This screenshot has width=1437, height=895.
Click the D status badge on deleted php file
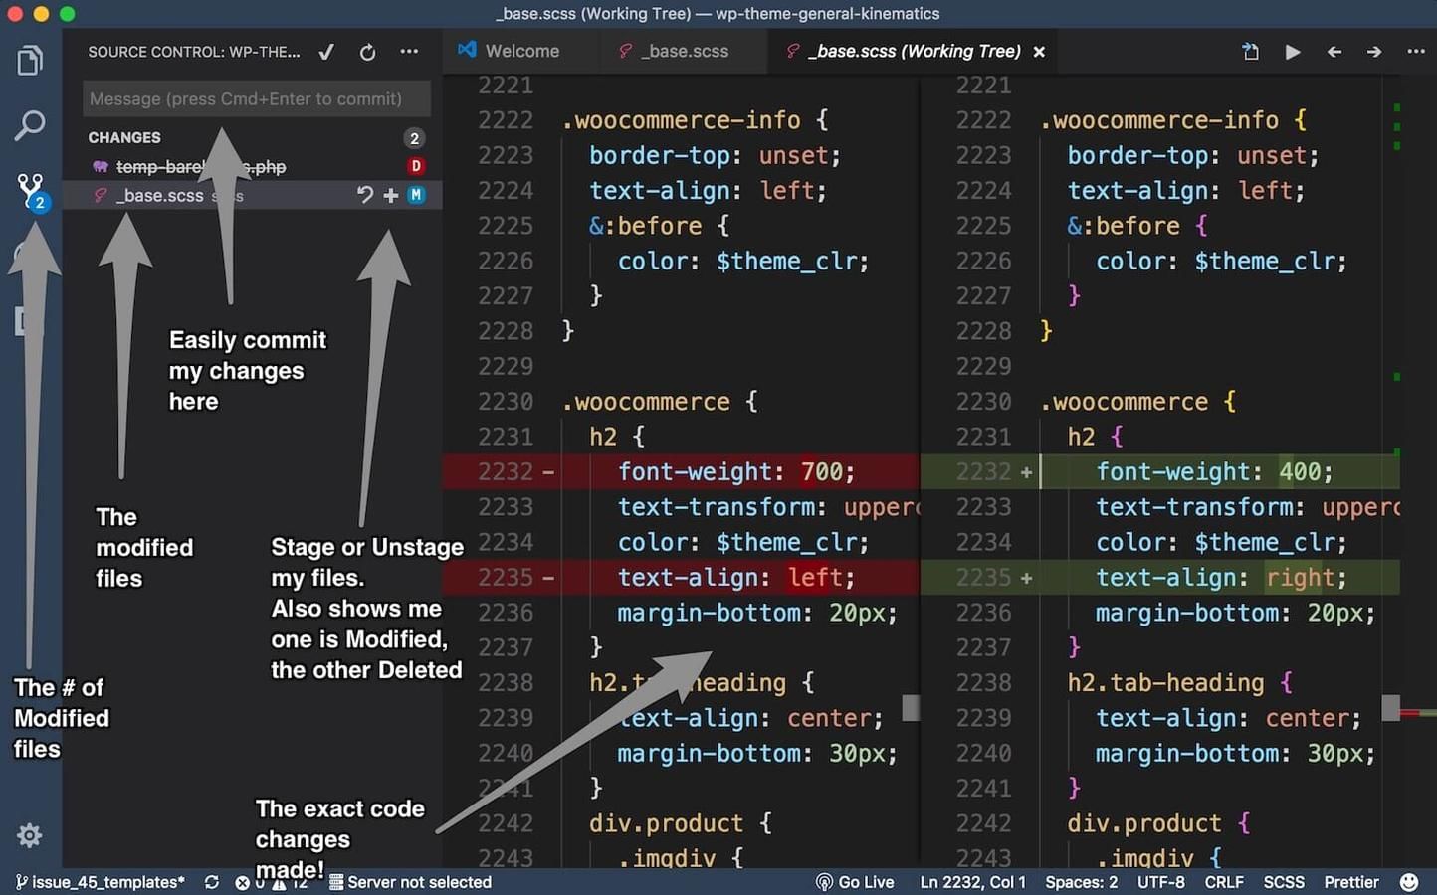click(x=416, y=166)
